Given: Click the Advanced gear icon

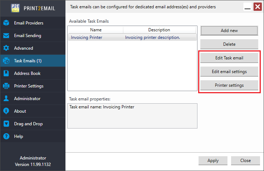Looking at the screenshot, I should click(x=6, y=48).
